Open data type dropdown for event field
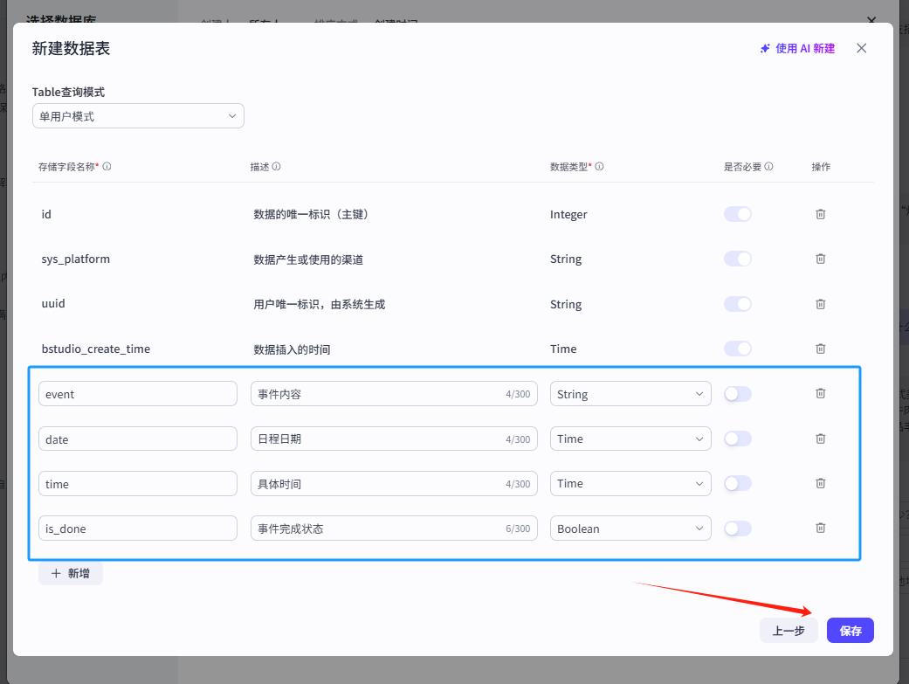909x684 pixels. pyautogui.click(x=630, y=394)
